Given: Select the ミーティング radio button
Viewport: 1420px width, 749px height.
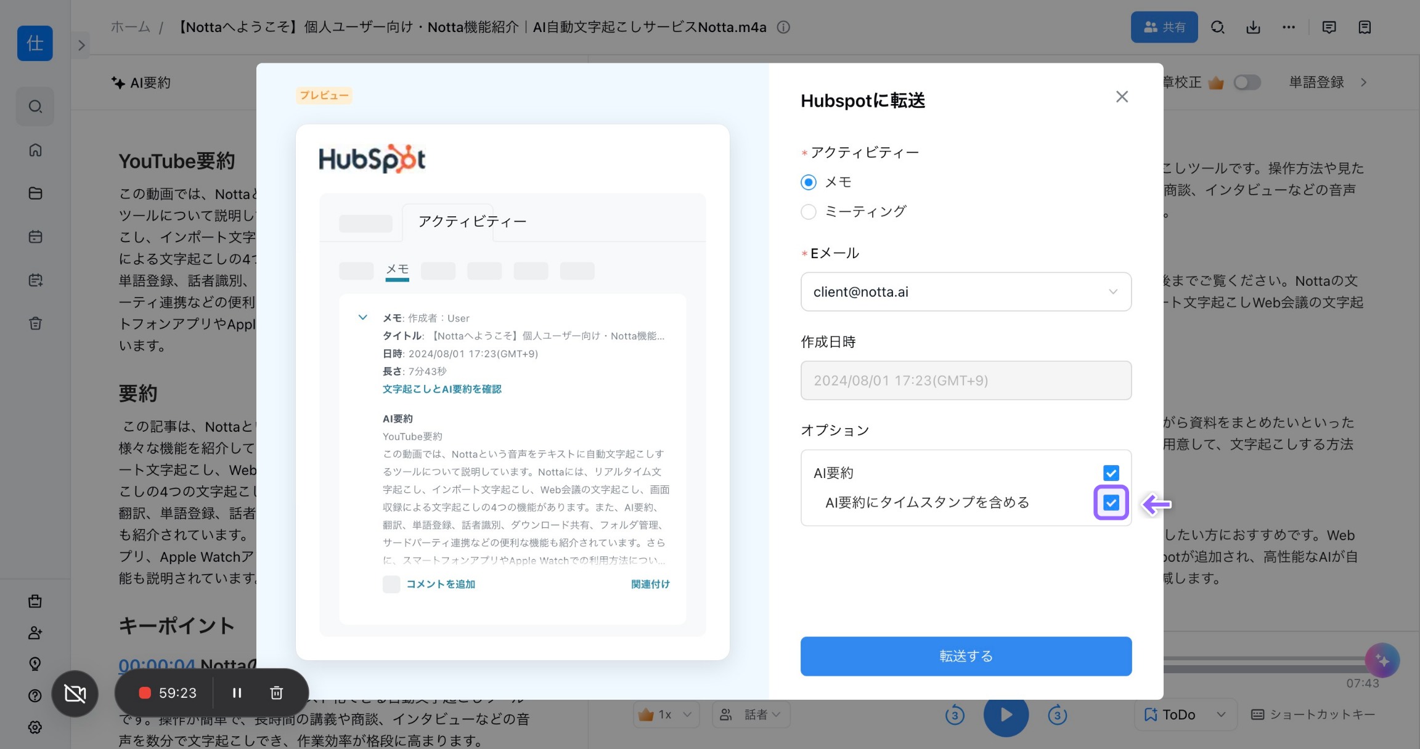Looking at the screenshot, I should (x=809, y=212).
